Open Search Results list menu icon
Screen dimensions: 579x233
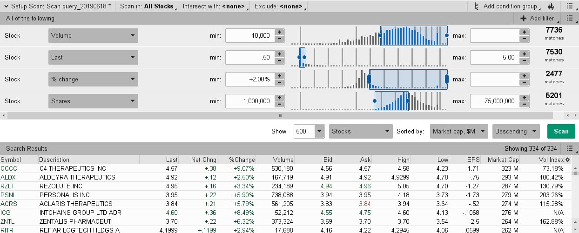pyautogui.click(x=570, y=148)
